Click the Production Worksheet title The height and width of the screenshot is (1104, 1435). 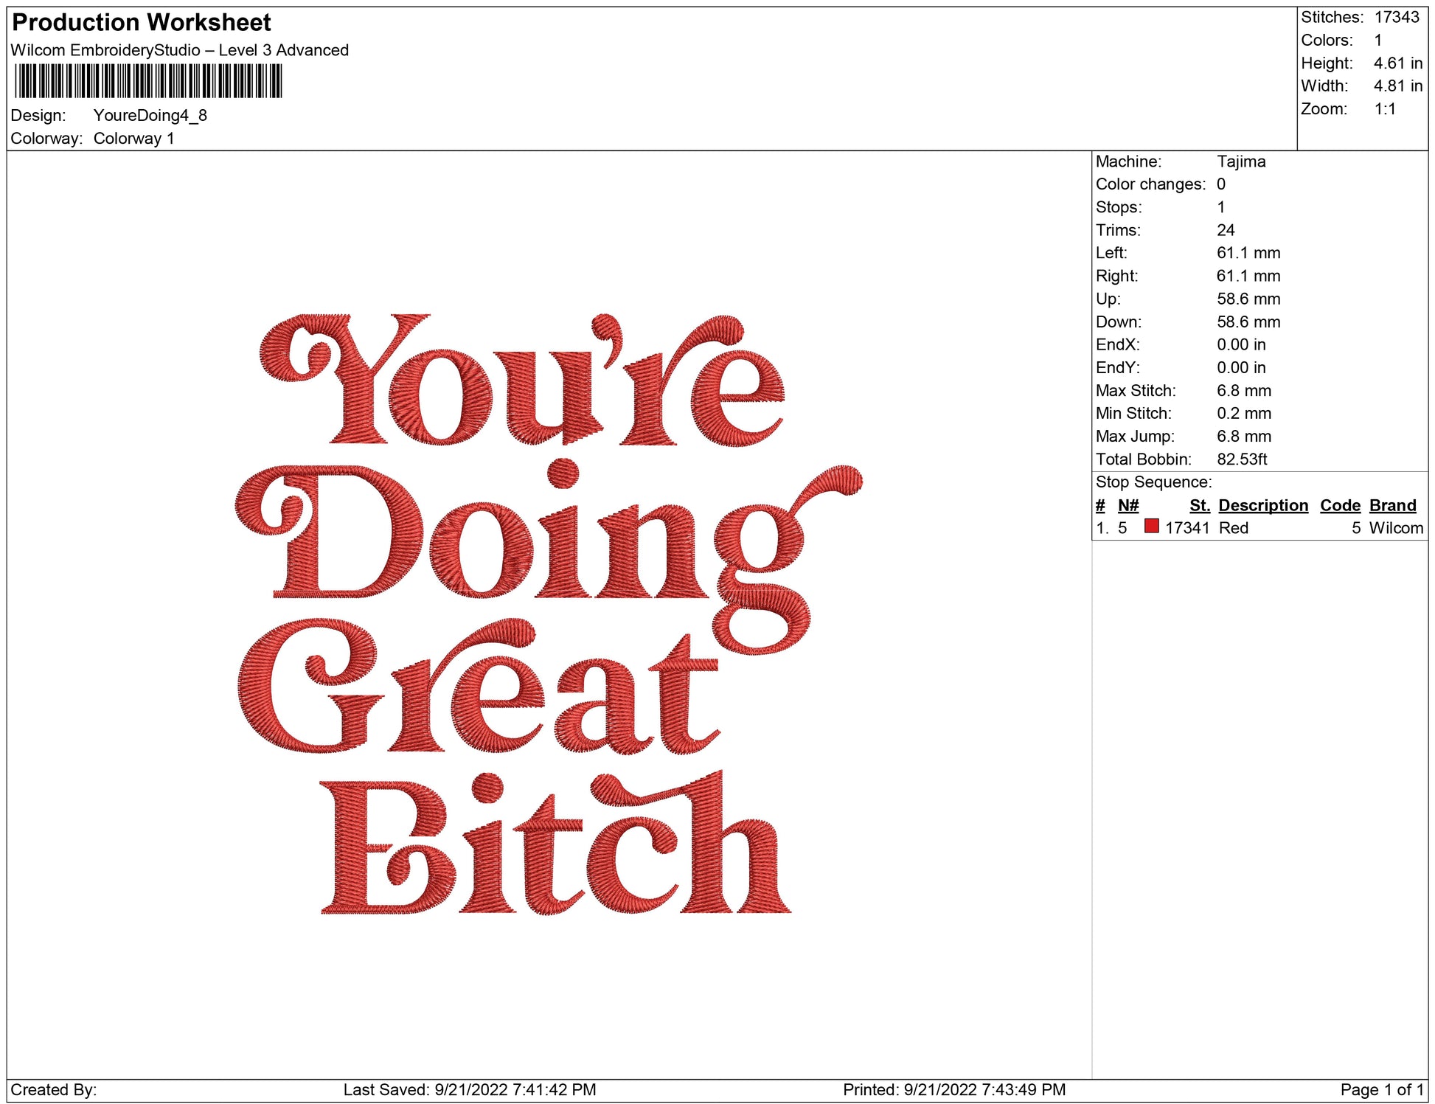pyautogui.click(x=142, y=22)
